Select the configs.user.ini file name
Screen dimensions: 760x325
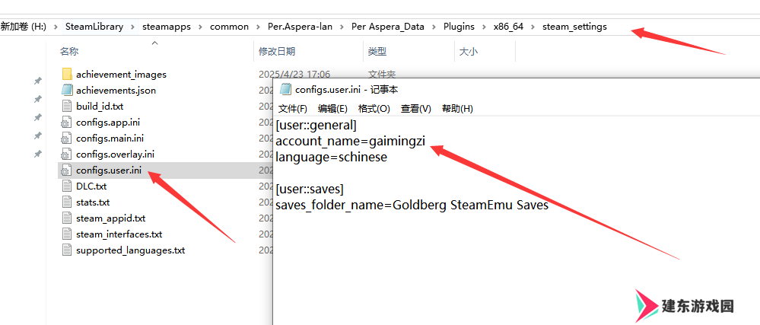(109, 170)
